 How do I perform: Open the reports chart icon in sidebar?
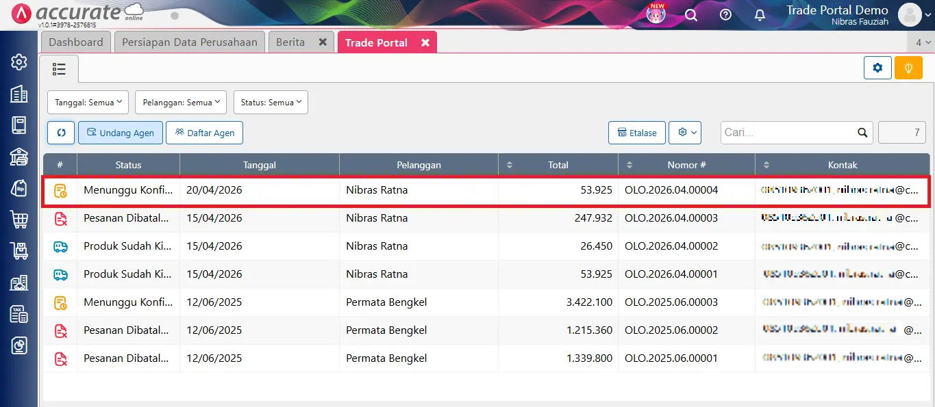[x=19, y=345]
